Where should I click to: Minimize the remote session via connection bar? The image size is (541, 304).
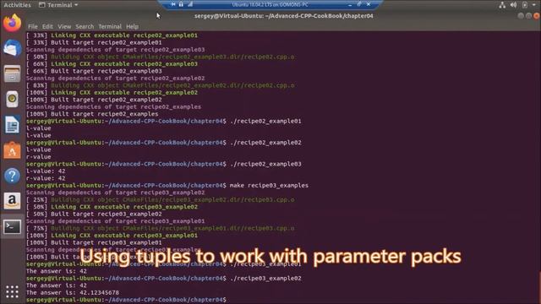350,4
